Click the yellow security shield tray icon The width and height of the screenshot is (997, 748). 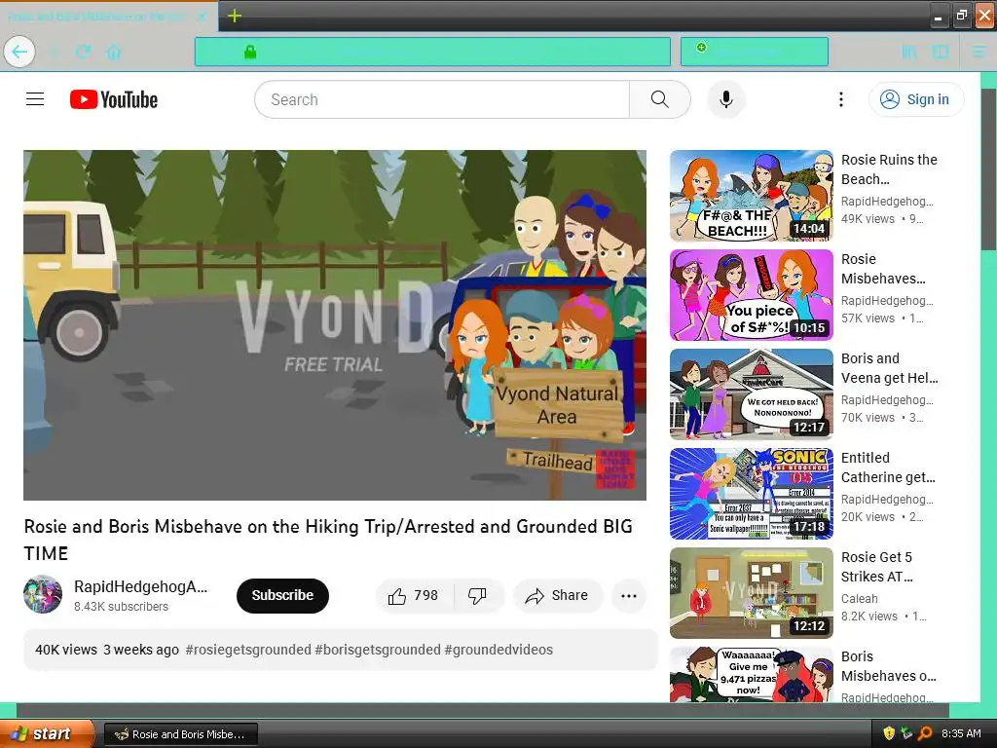pos(889,733)
